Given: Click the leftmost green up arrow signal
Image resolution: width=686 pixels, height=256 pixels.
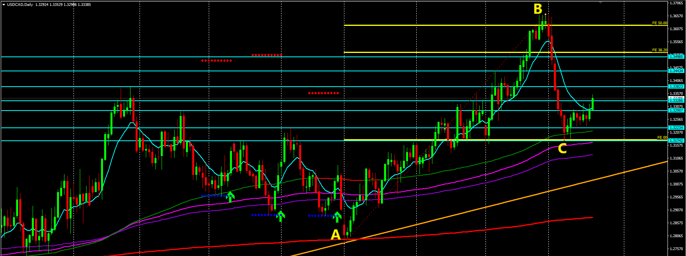Looking at the screenshot, I should (x=230, y=196).
